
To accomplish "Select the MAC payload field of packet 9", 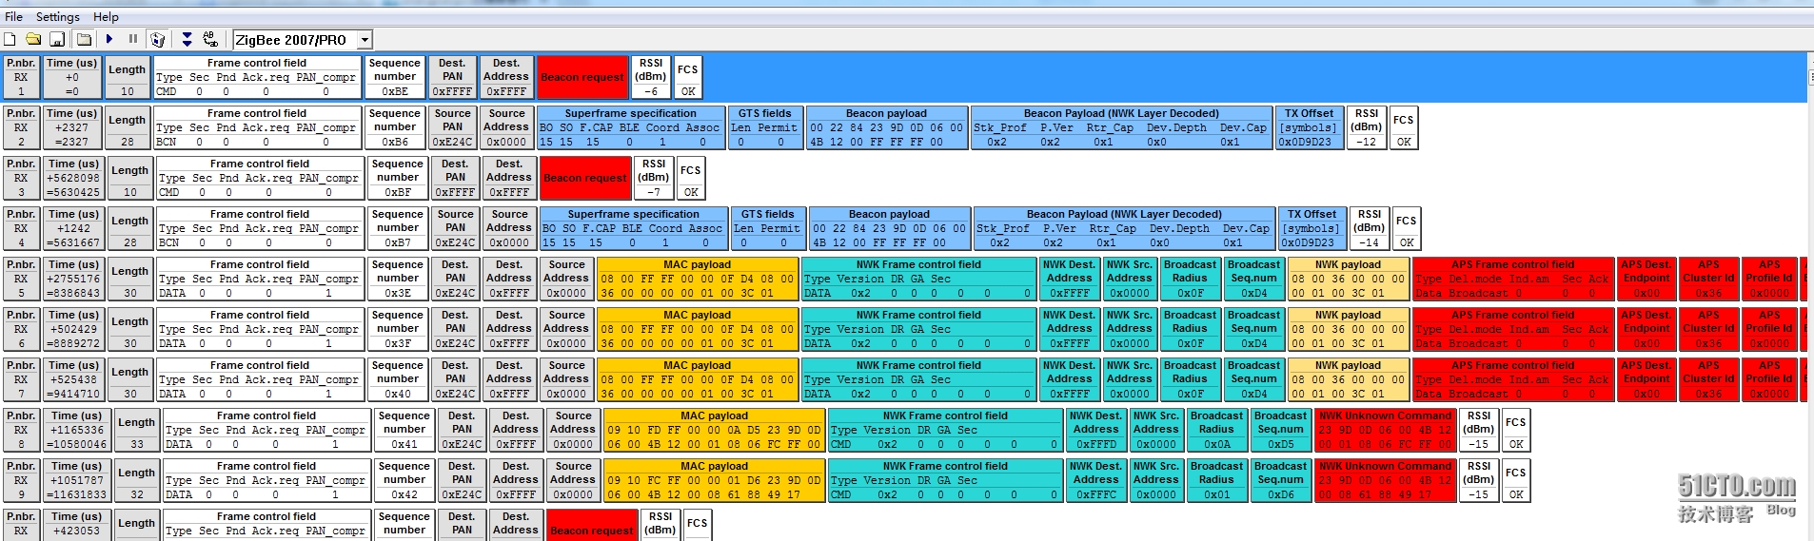I will click(x=715, y=480).
